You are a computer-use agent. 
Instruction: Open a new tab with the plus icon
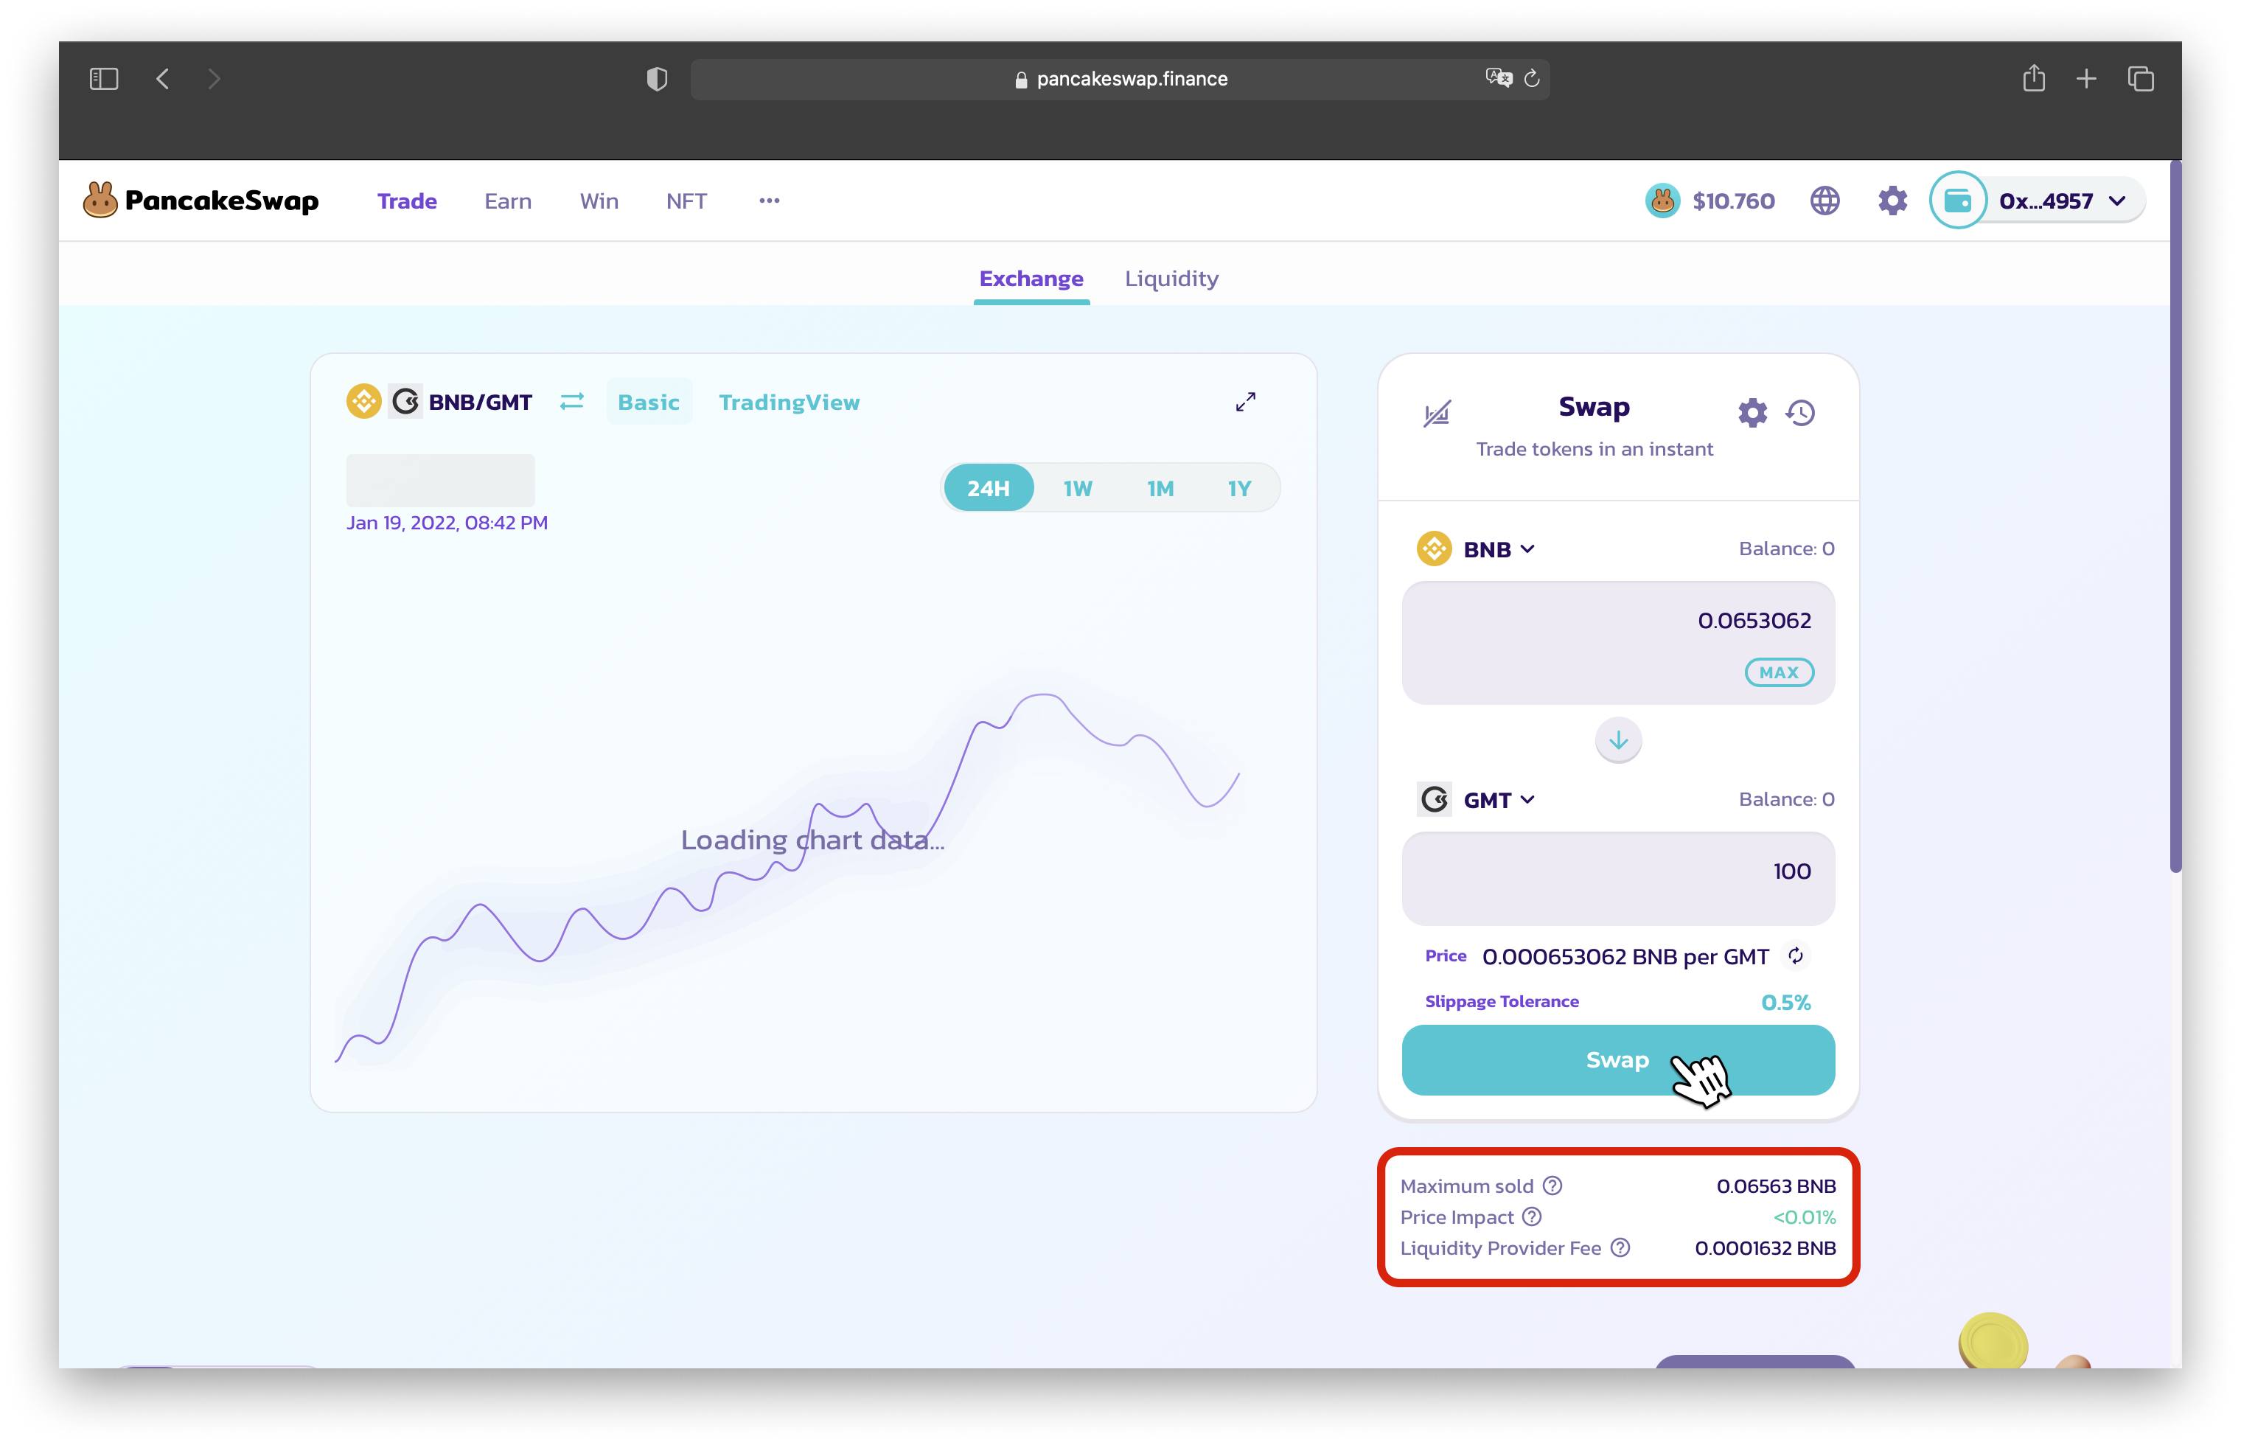coord(2086,79)
